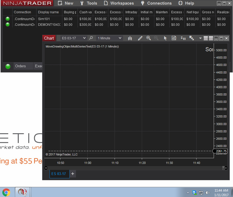Viewport: 233px width, 197px height.
Task: Open the New menu in NinjaTrader
Action: 66,3
